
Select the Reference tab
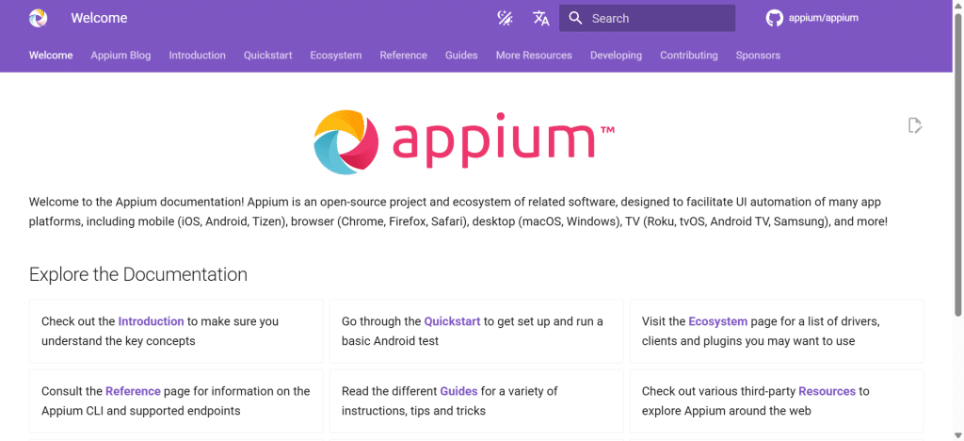pyautogui.click(x=403, y=56)
